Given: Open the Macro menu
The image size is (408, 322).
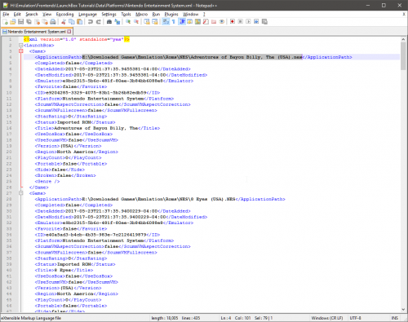Looking at the screenshot, I should [x=141, y=14].
